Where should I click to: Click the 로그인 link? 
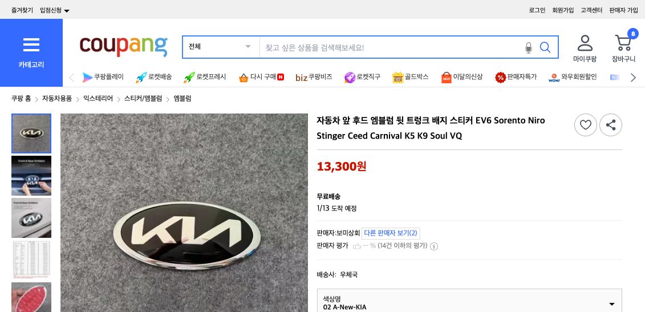point(537,10)
